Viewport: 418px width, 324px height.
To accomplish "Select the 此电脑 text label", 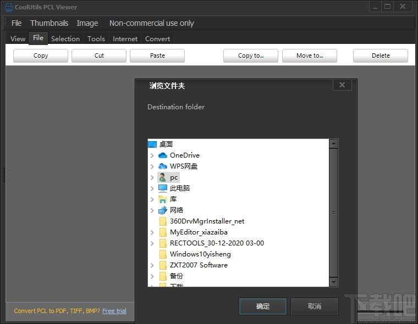I will coord(180,188).
